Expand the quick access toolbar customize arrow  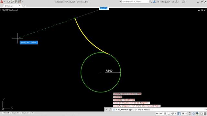point(23,2)
